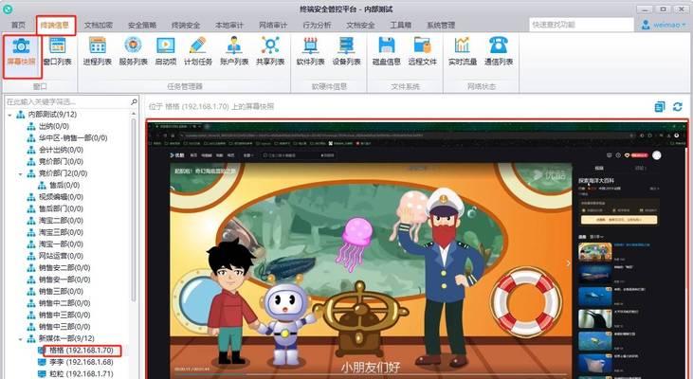
Task: Select terminal 粒粒 (192.168.1.71)
Action: (x=81, y=373)
